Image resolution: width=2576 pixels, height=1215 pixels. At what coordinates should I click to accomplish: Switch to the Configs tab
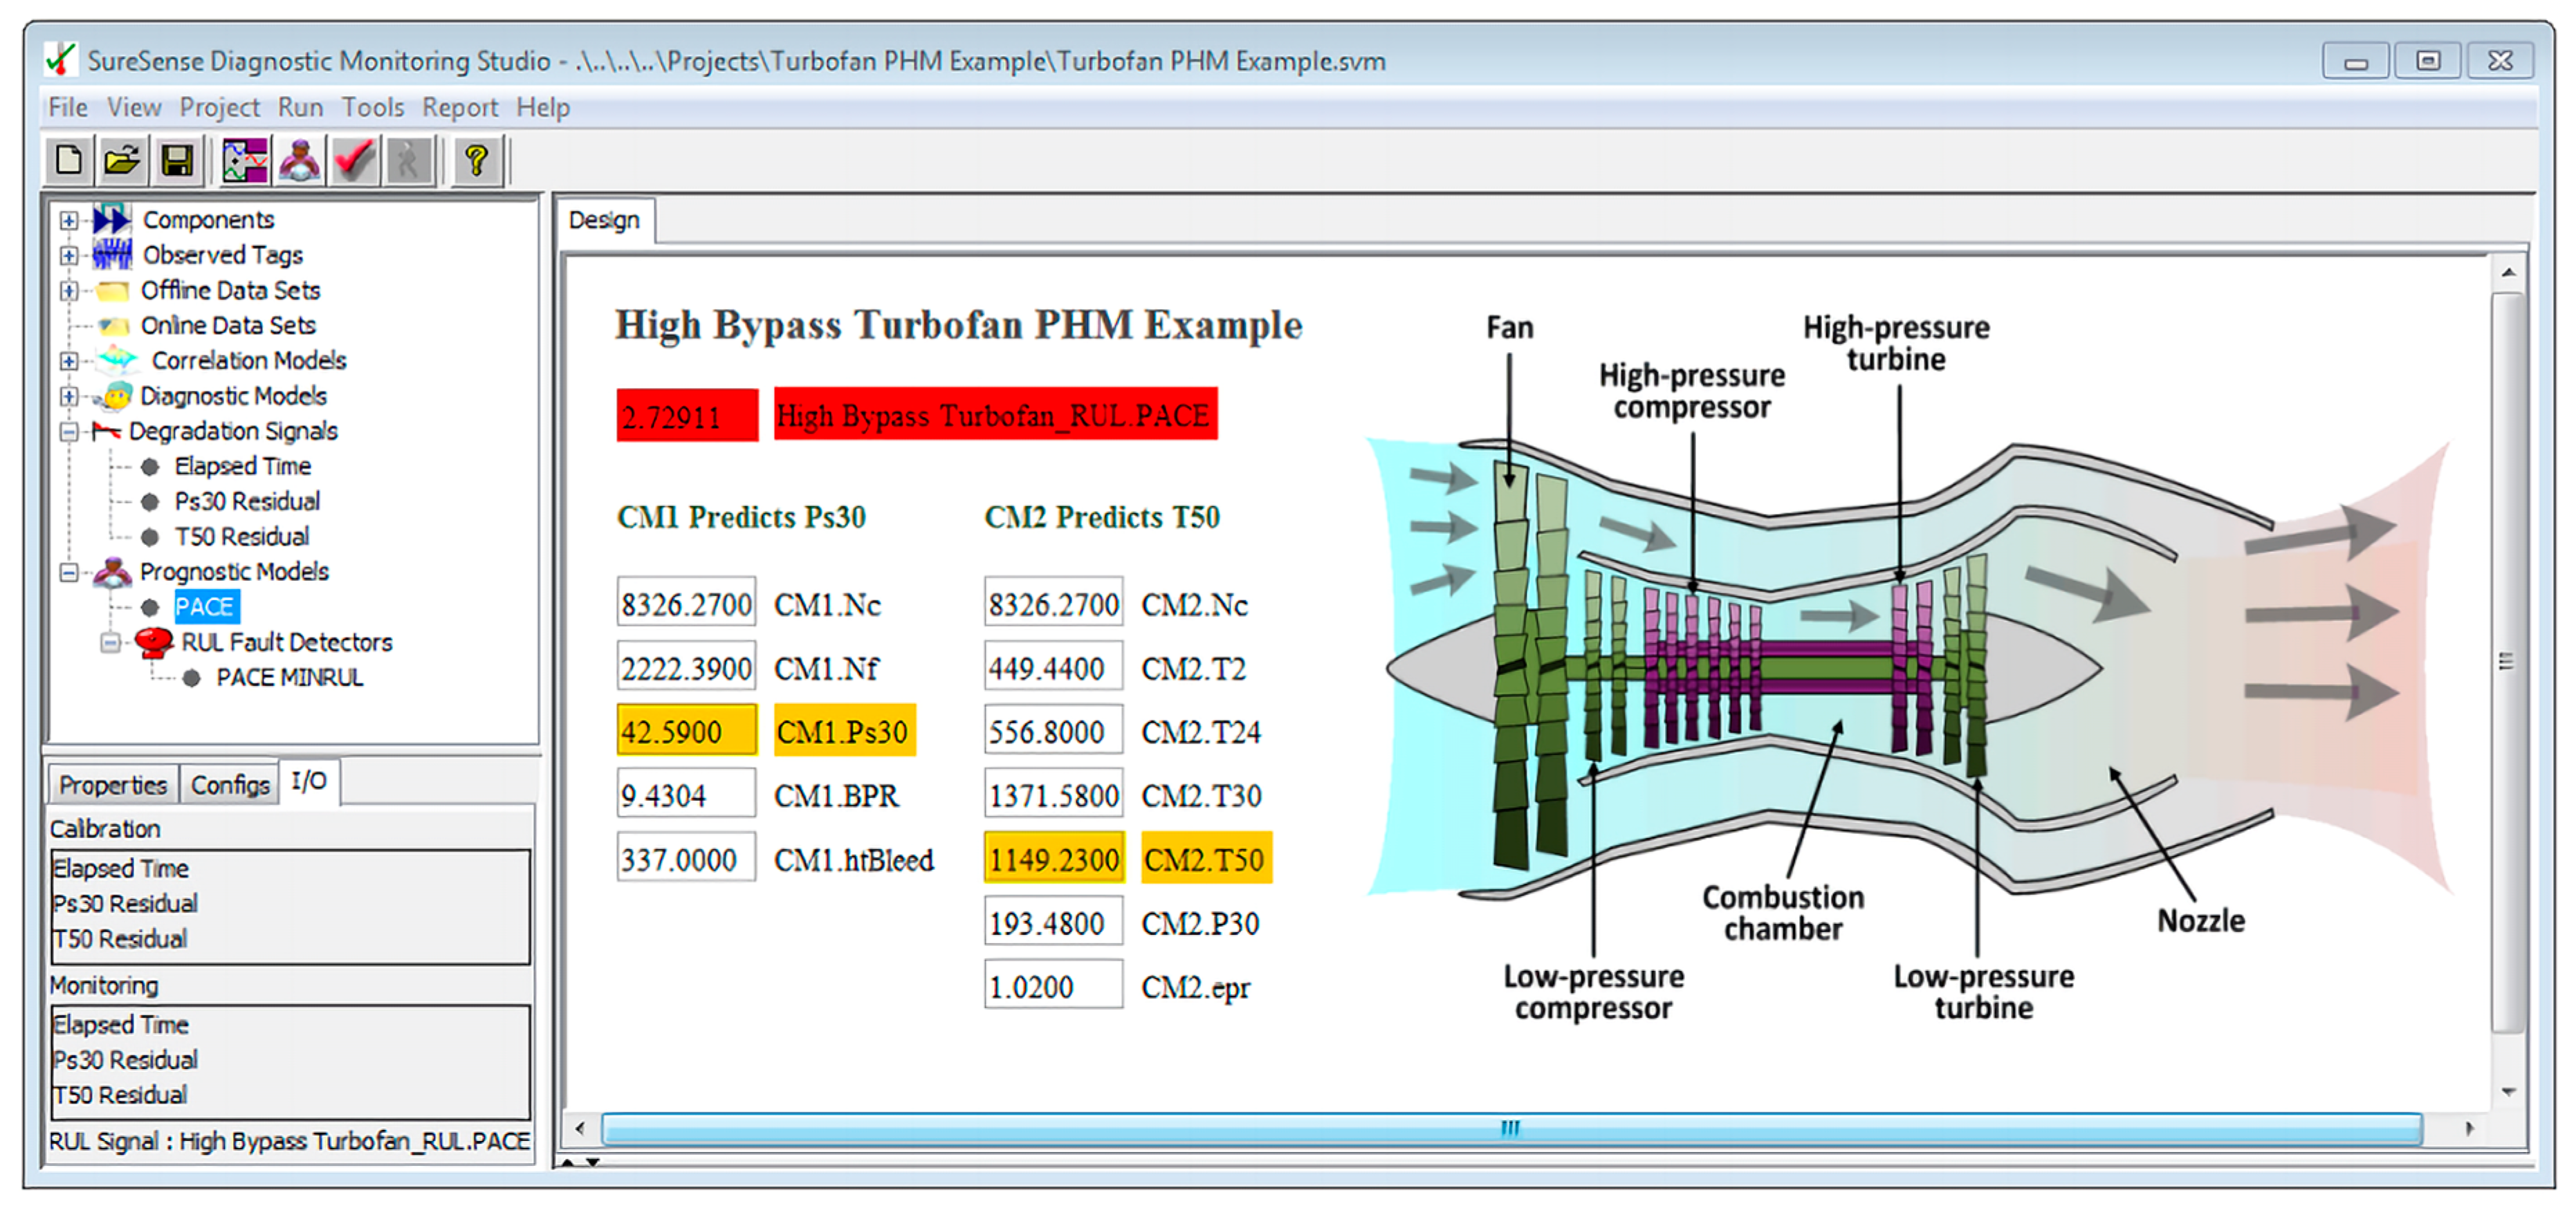click(230, 785)
